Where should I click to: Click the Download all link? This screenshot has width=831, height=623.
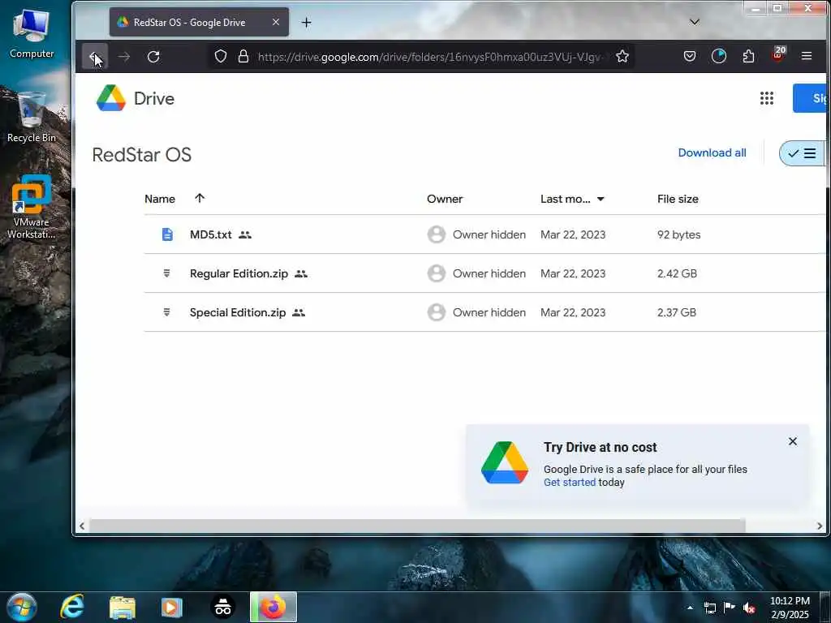point(712,153)
